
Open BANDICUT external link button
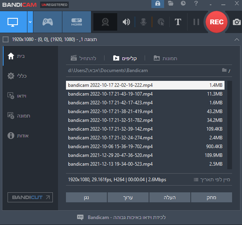coord(30,197)
